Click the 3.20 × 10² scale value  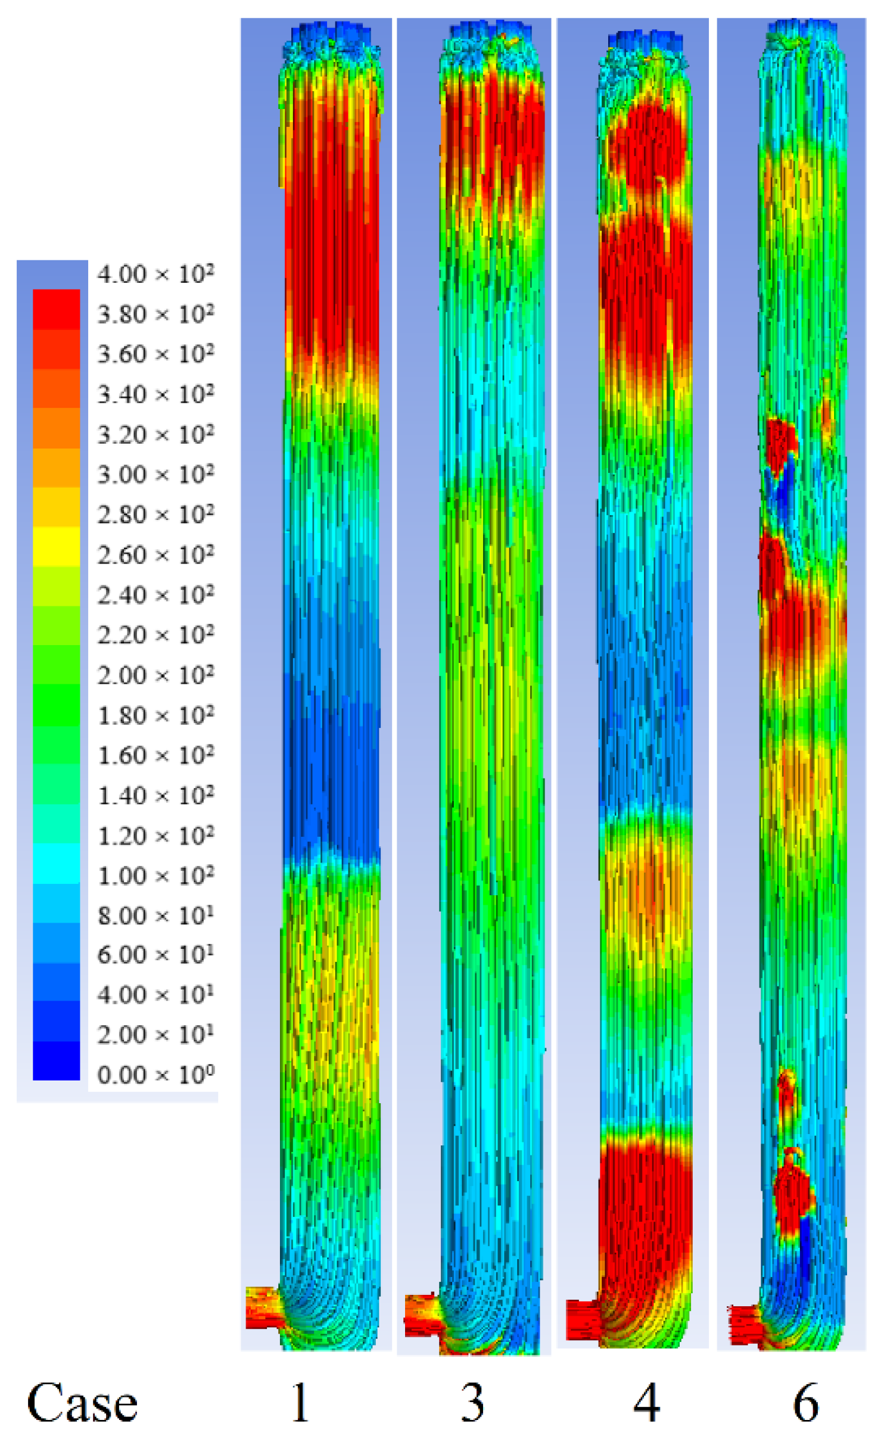point(155,434)
